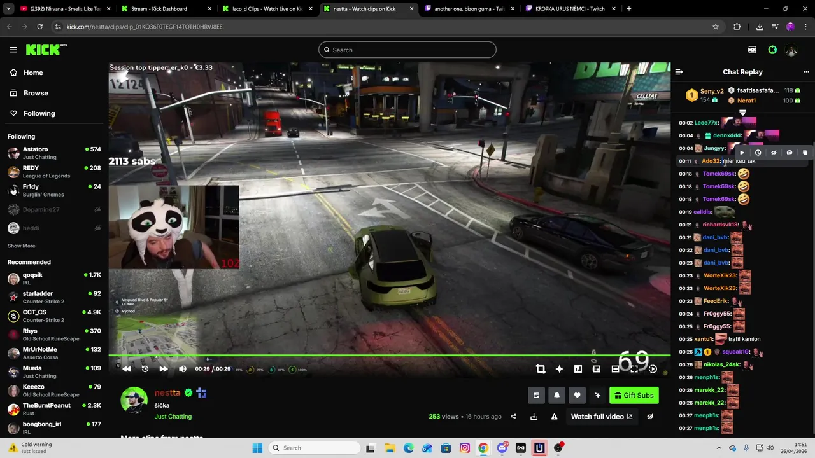Image resolution: width=815 pixels, height=458 pixels.
Task: Share the clip via share icon
Action: 514,417
